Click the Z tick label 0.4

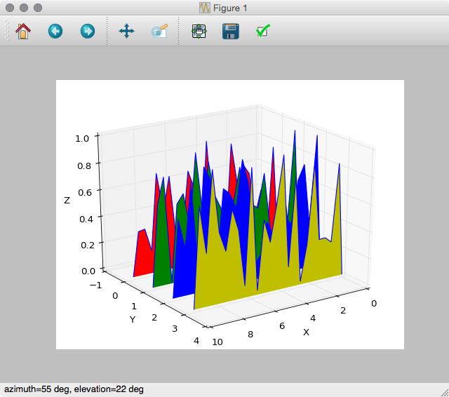pos(86,220)
